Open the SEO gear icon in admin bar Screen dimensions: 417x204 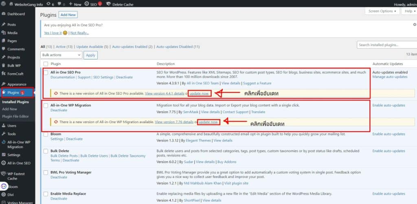click(87, 4)
